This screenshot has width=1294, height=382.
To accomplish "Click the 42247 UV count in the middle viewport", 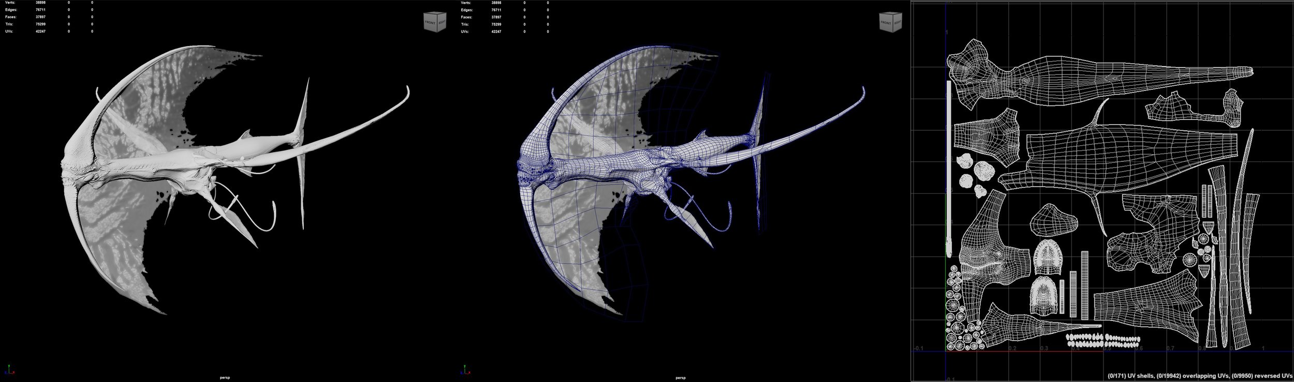I will [x=497, y=32].
